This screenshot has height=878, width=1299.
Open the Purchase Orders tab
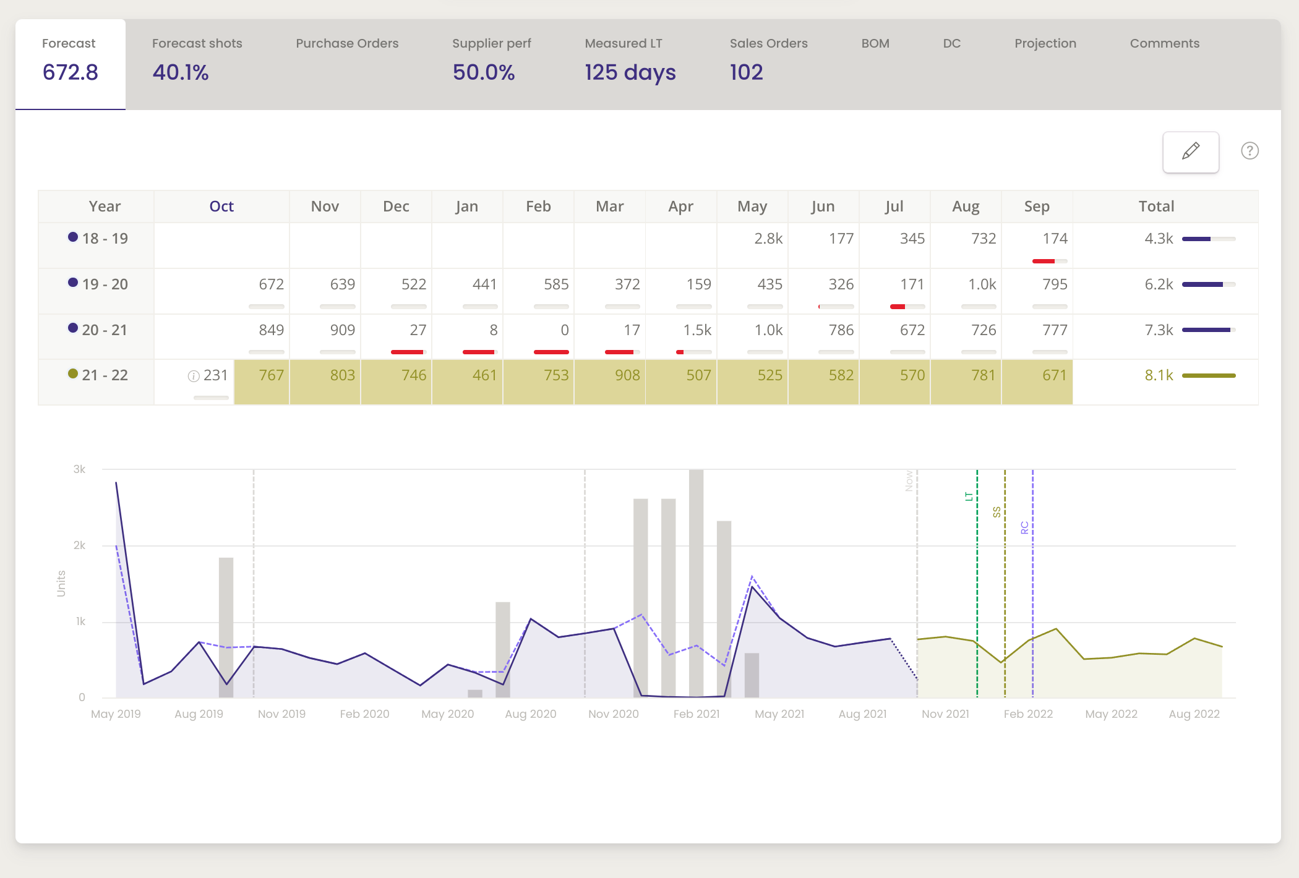tap(347, 44)
